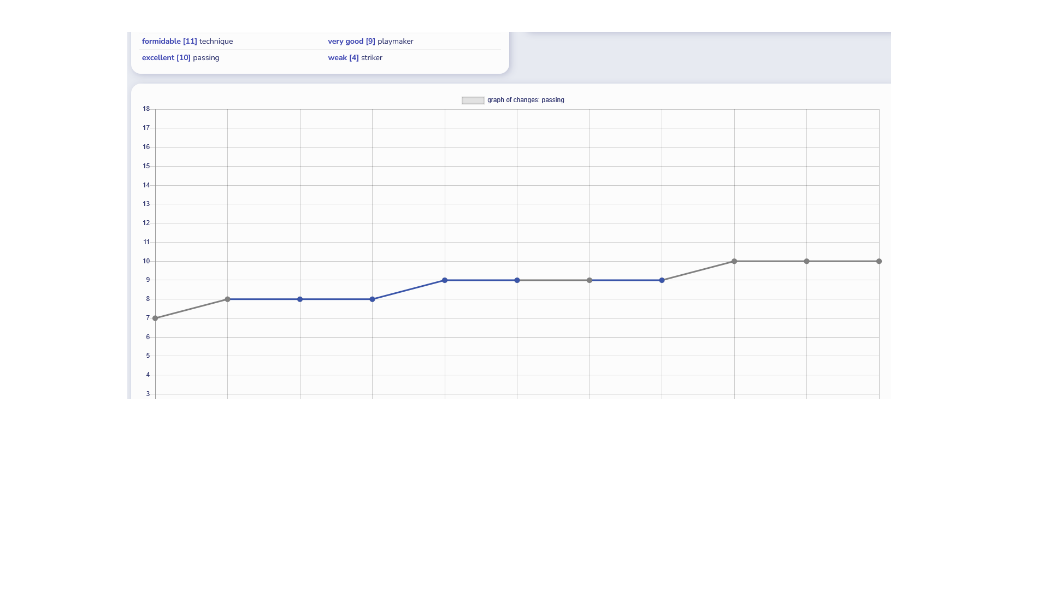Click the weak [4] striker link
The height and width of the screenshot is (590, 1049).
[x=355, y=58]
